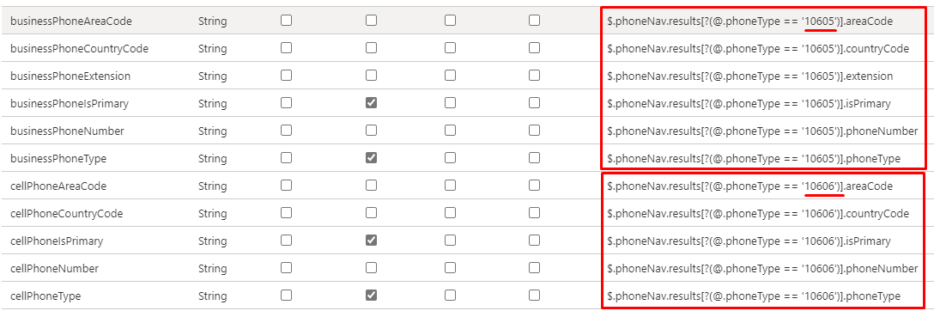Click the String type of businessPhoneAreaCode
This screenshot has height=311, width=934.
213,21
